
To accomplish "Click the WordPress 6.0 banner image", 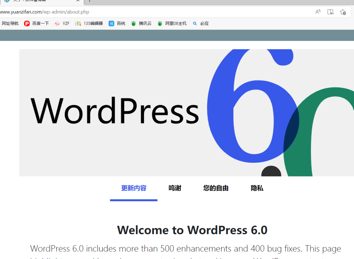I will click(x=186, y=112).
